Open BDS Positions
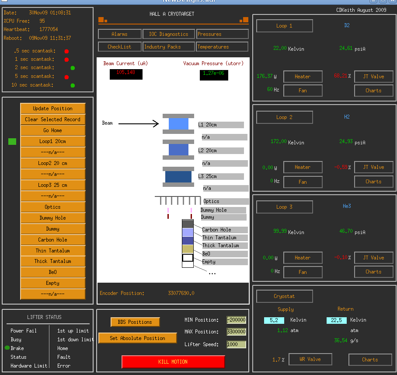The height and width of the screenshot is (375, 397). point(135,322)
